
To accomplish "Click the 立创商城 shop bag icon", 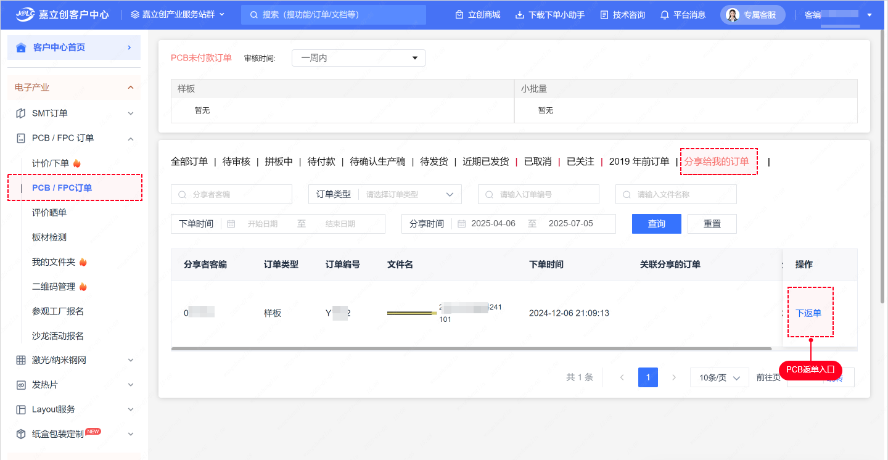I will click(x=459, y=15).
